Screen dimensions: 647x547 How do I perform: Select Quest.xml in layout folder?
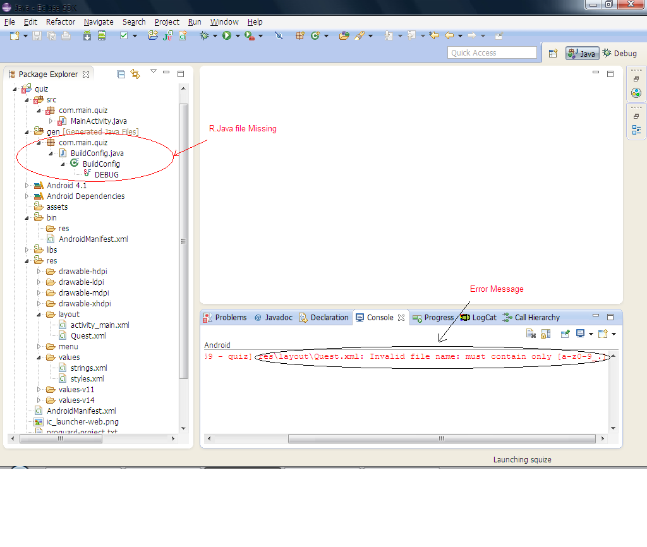point(88,336)
